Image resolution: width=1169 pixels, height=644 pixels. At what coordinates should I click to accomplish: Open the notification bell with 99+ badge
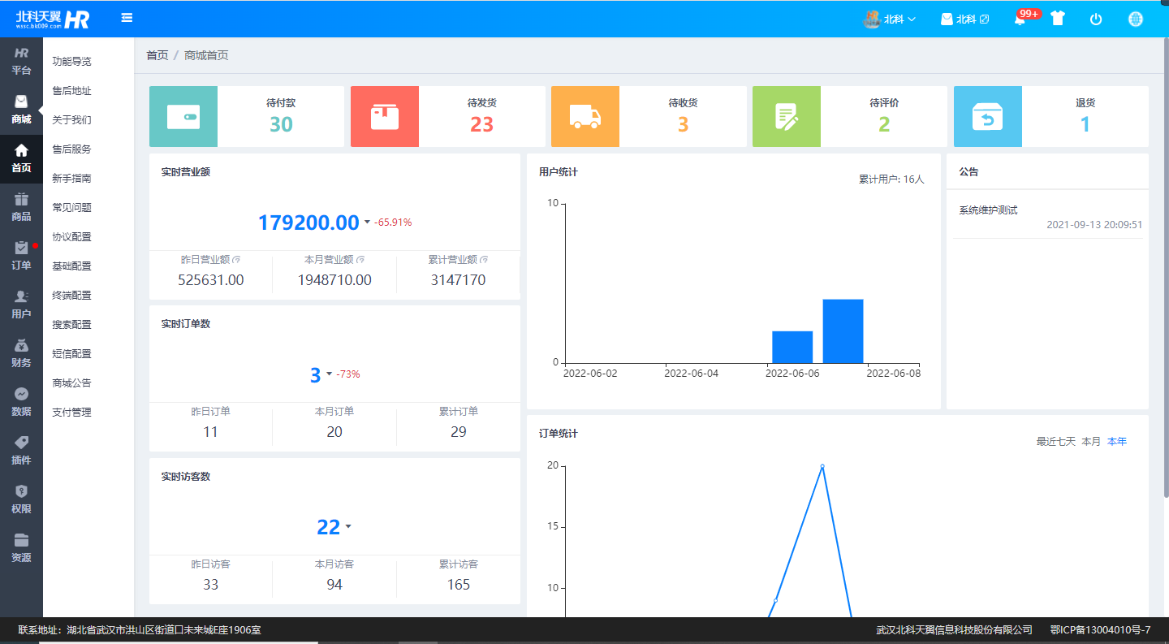click(1020, 19)
